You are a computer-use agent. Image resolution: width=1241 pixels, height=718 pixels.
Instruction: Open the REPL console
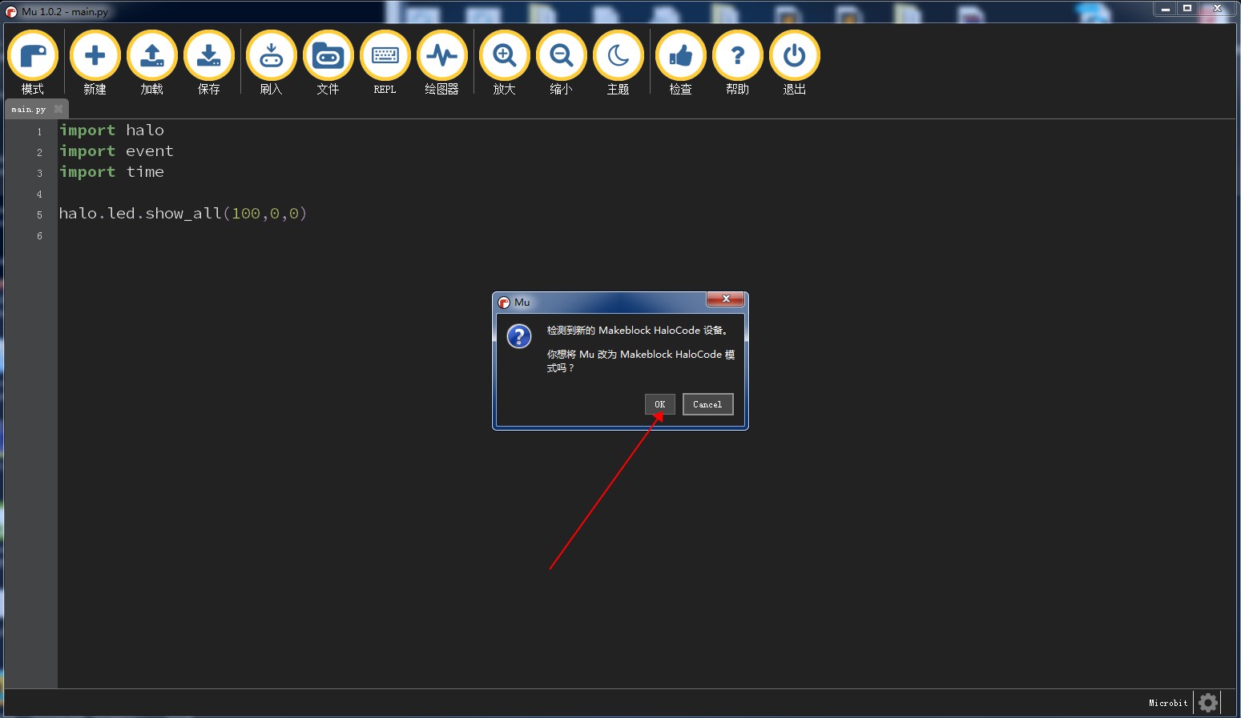tap(385, 63)
